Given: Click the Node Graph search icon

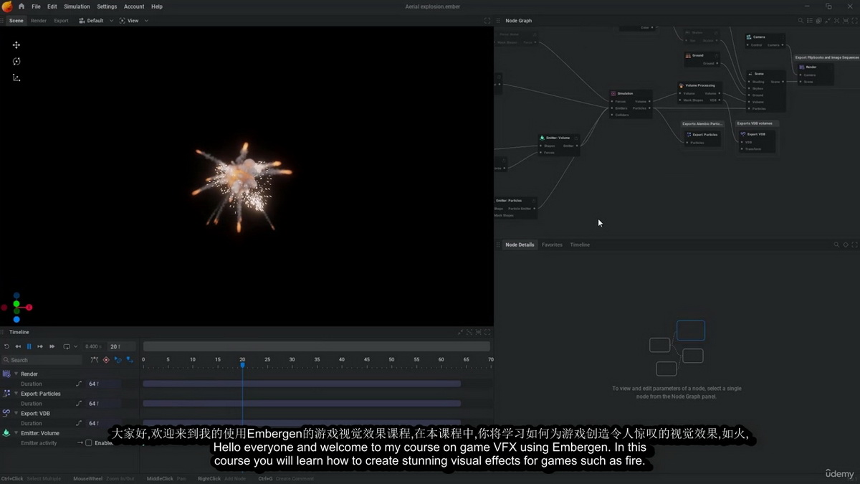Looking at the screenshot, I should coord(801,21).
